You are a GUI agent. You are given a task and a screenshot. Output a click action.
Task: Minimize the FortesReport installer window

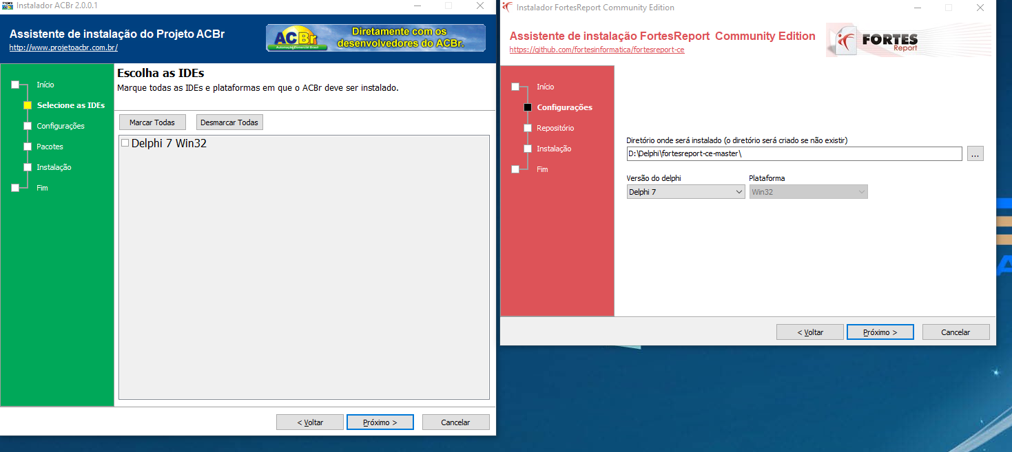[x=917, y=8]
